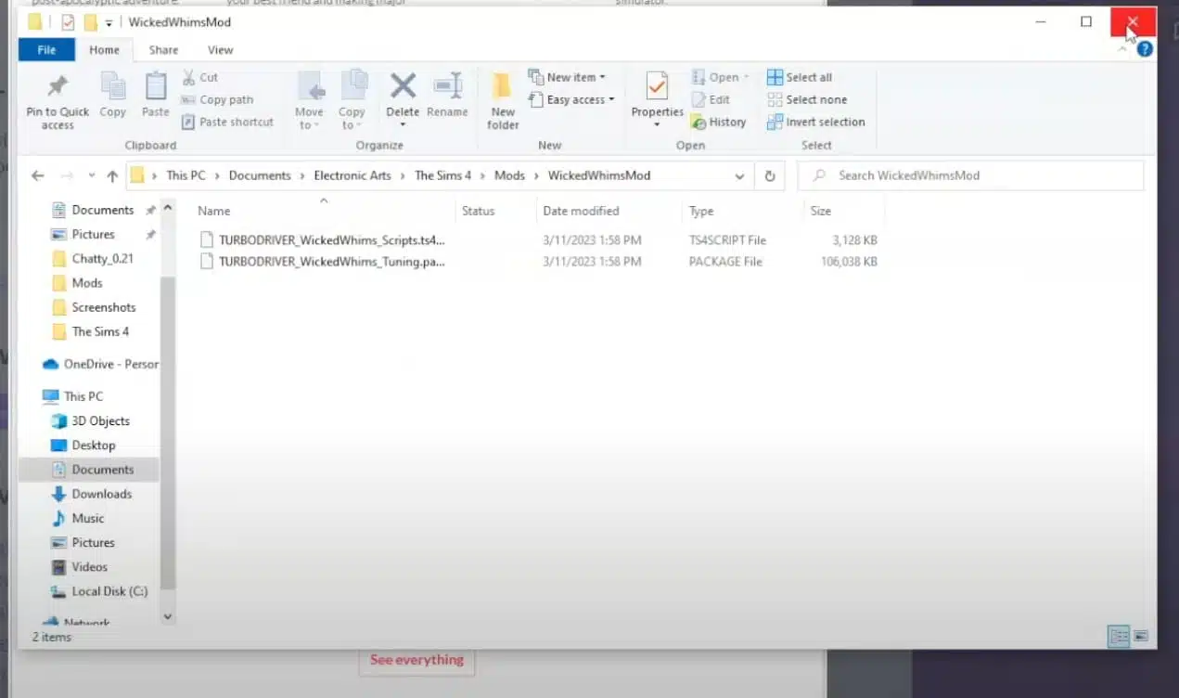
Task: Click Mods in the address path
Action: (x=509, y=175)
